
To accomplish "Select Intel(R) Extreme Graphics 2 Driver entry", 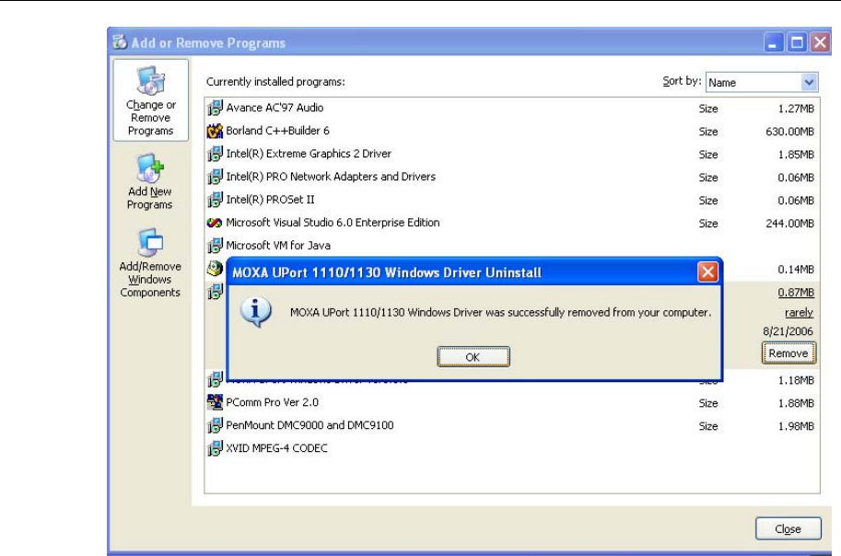I will pos(511,154).
